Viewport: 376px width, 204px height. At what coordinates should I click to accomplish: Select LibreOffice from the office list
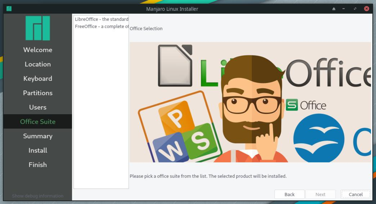pyautogui.click(x=102, y=19)
